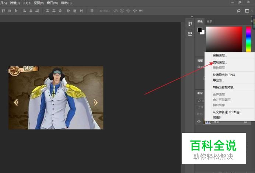This screenshot has width=255, height=173.
Task: Open the History panel icon
Action: [190, 24]
